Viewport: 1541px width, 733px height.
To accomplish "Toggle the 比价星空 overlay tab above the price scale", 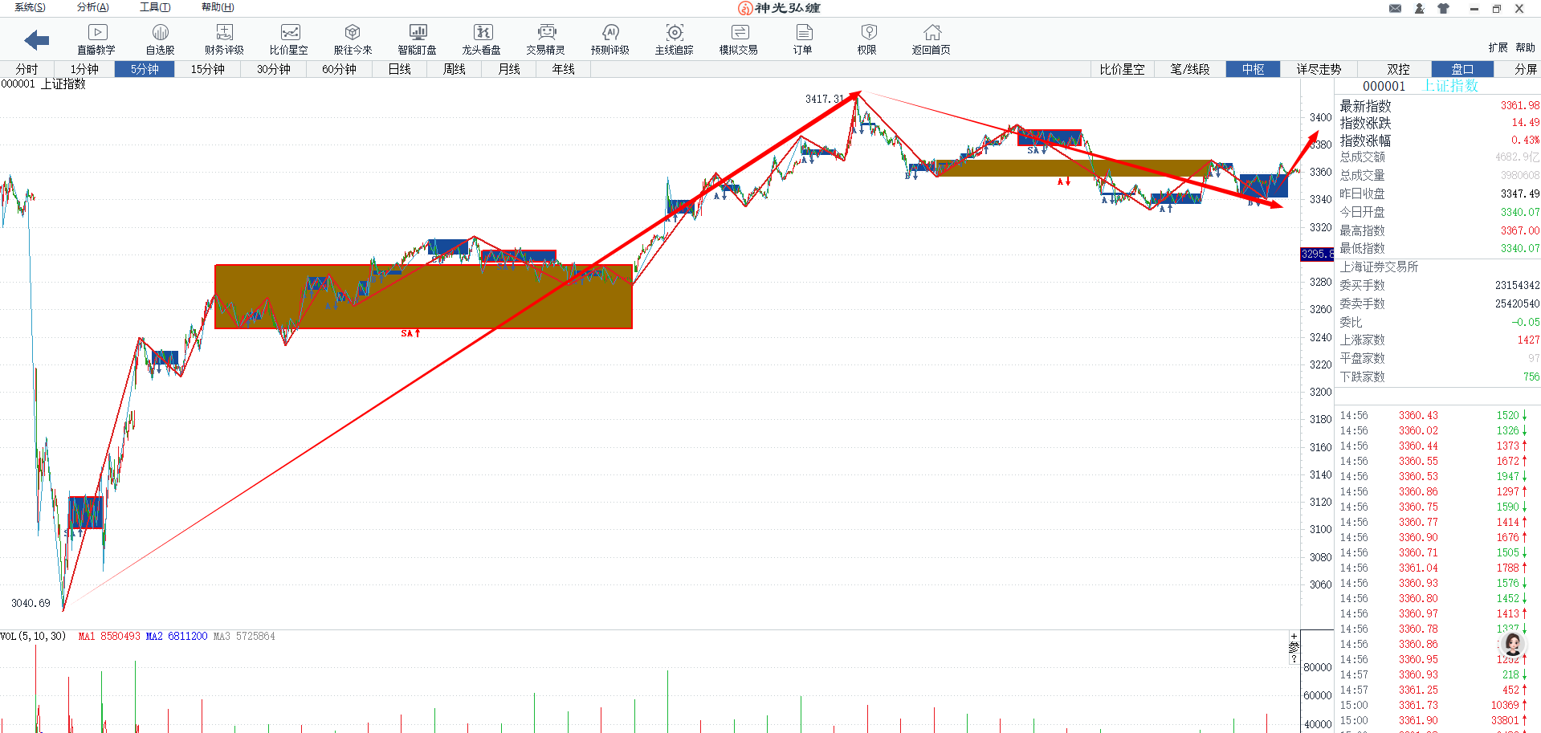I will [1122, 69].
